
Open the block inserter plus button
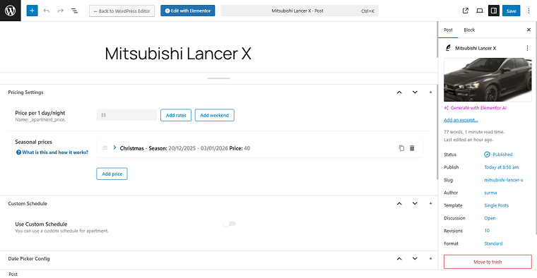point(32,11)
